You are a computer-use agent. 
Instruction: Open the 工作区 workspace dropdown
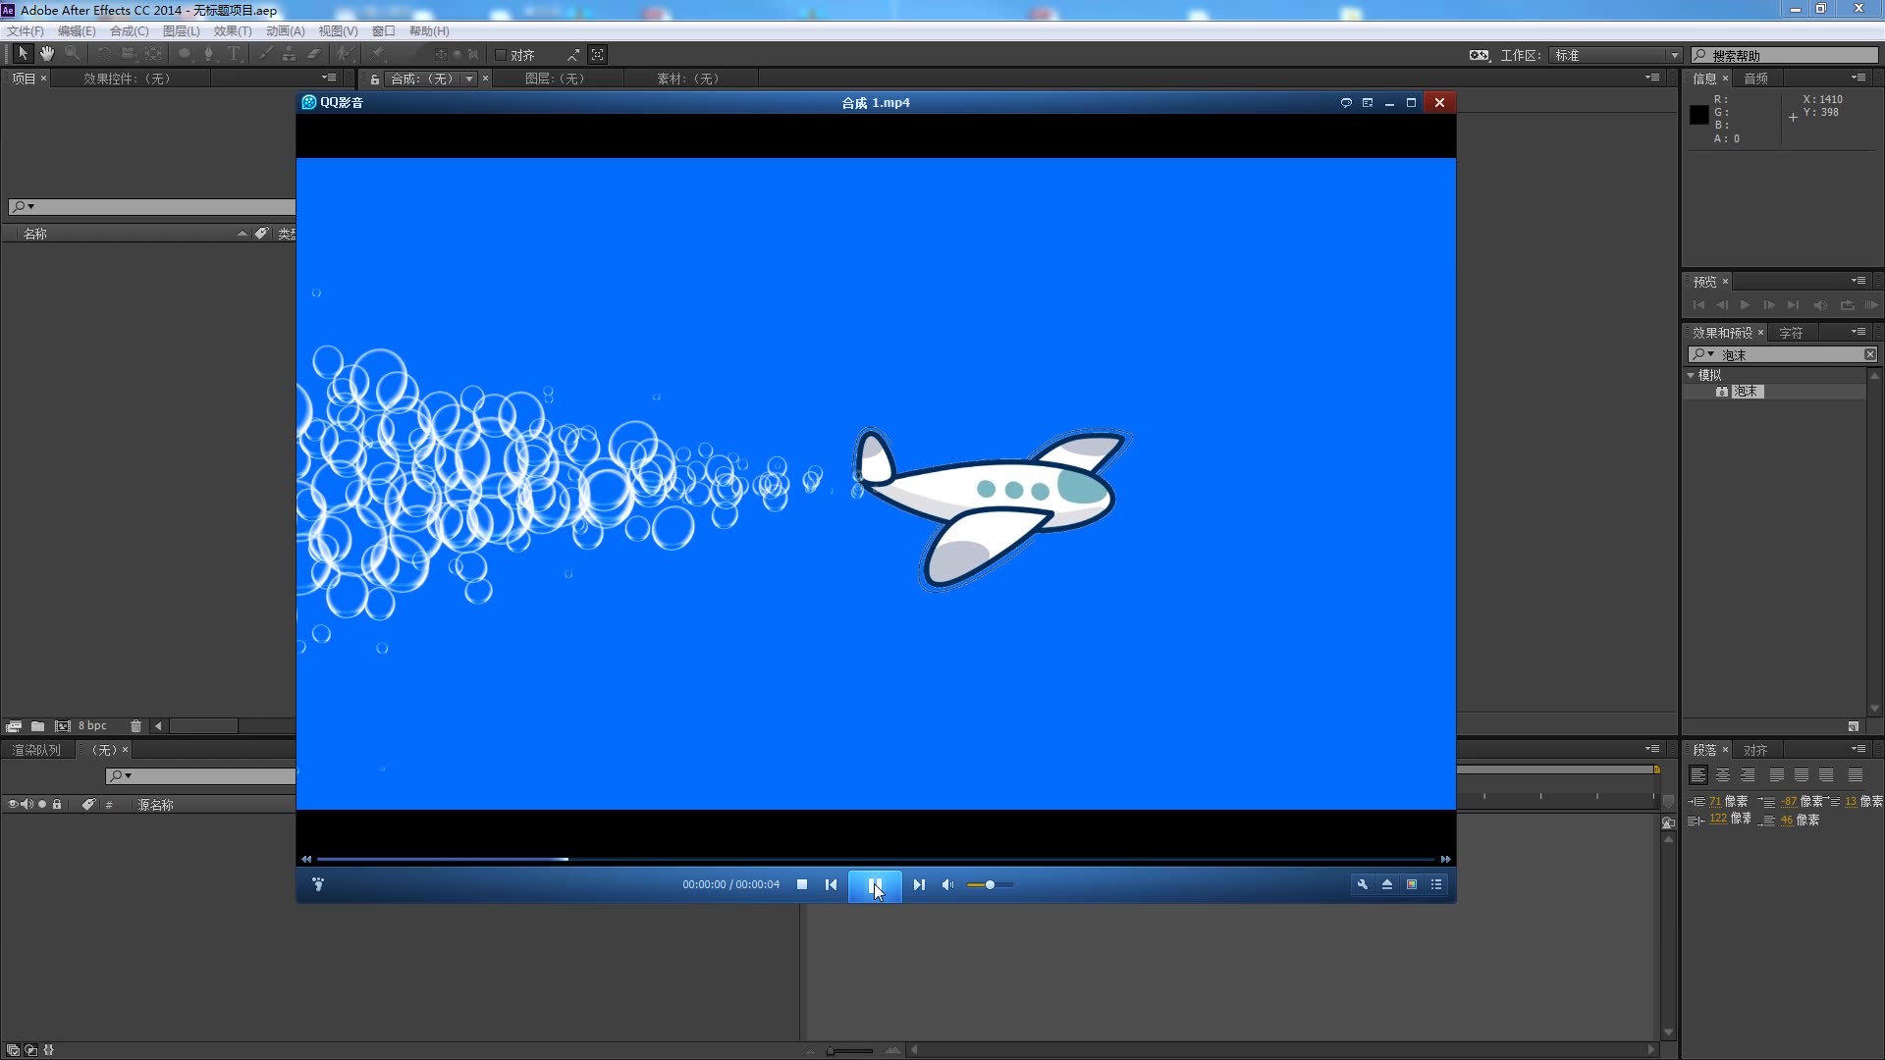1616,55
